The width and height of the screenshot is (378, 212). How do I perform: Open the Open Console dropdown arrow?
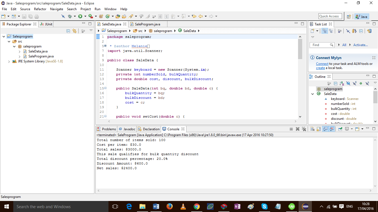pos(362,129)
